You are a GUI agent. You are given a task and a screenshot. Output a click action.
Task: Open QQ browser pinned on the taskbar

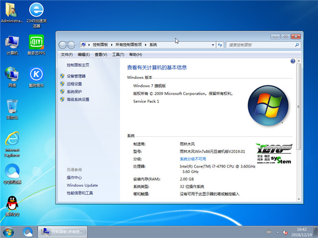click(x=28, y=232)
